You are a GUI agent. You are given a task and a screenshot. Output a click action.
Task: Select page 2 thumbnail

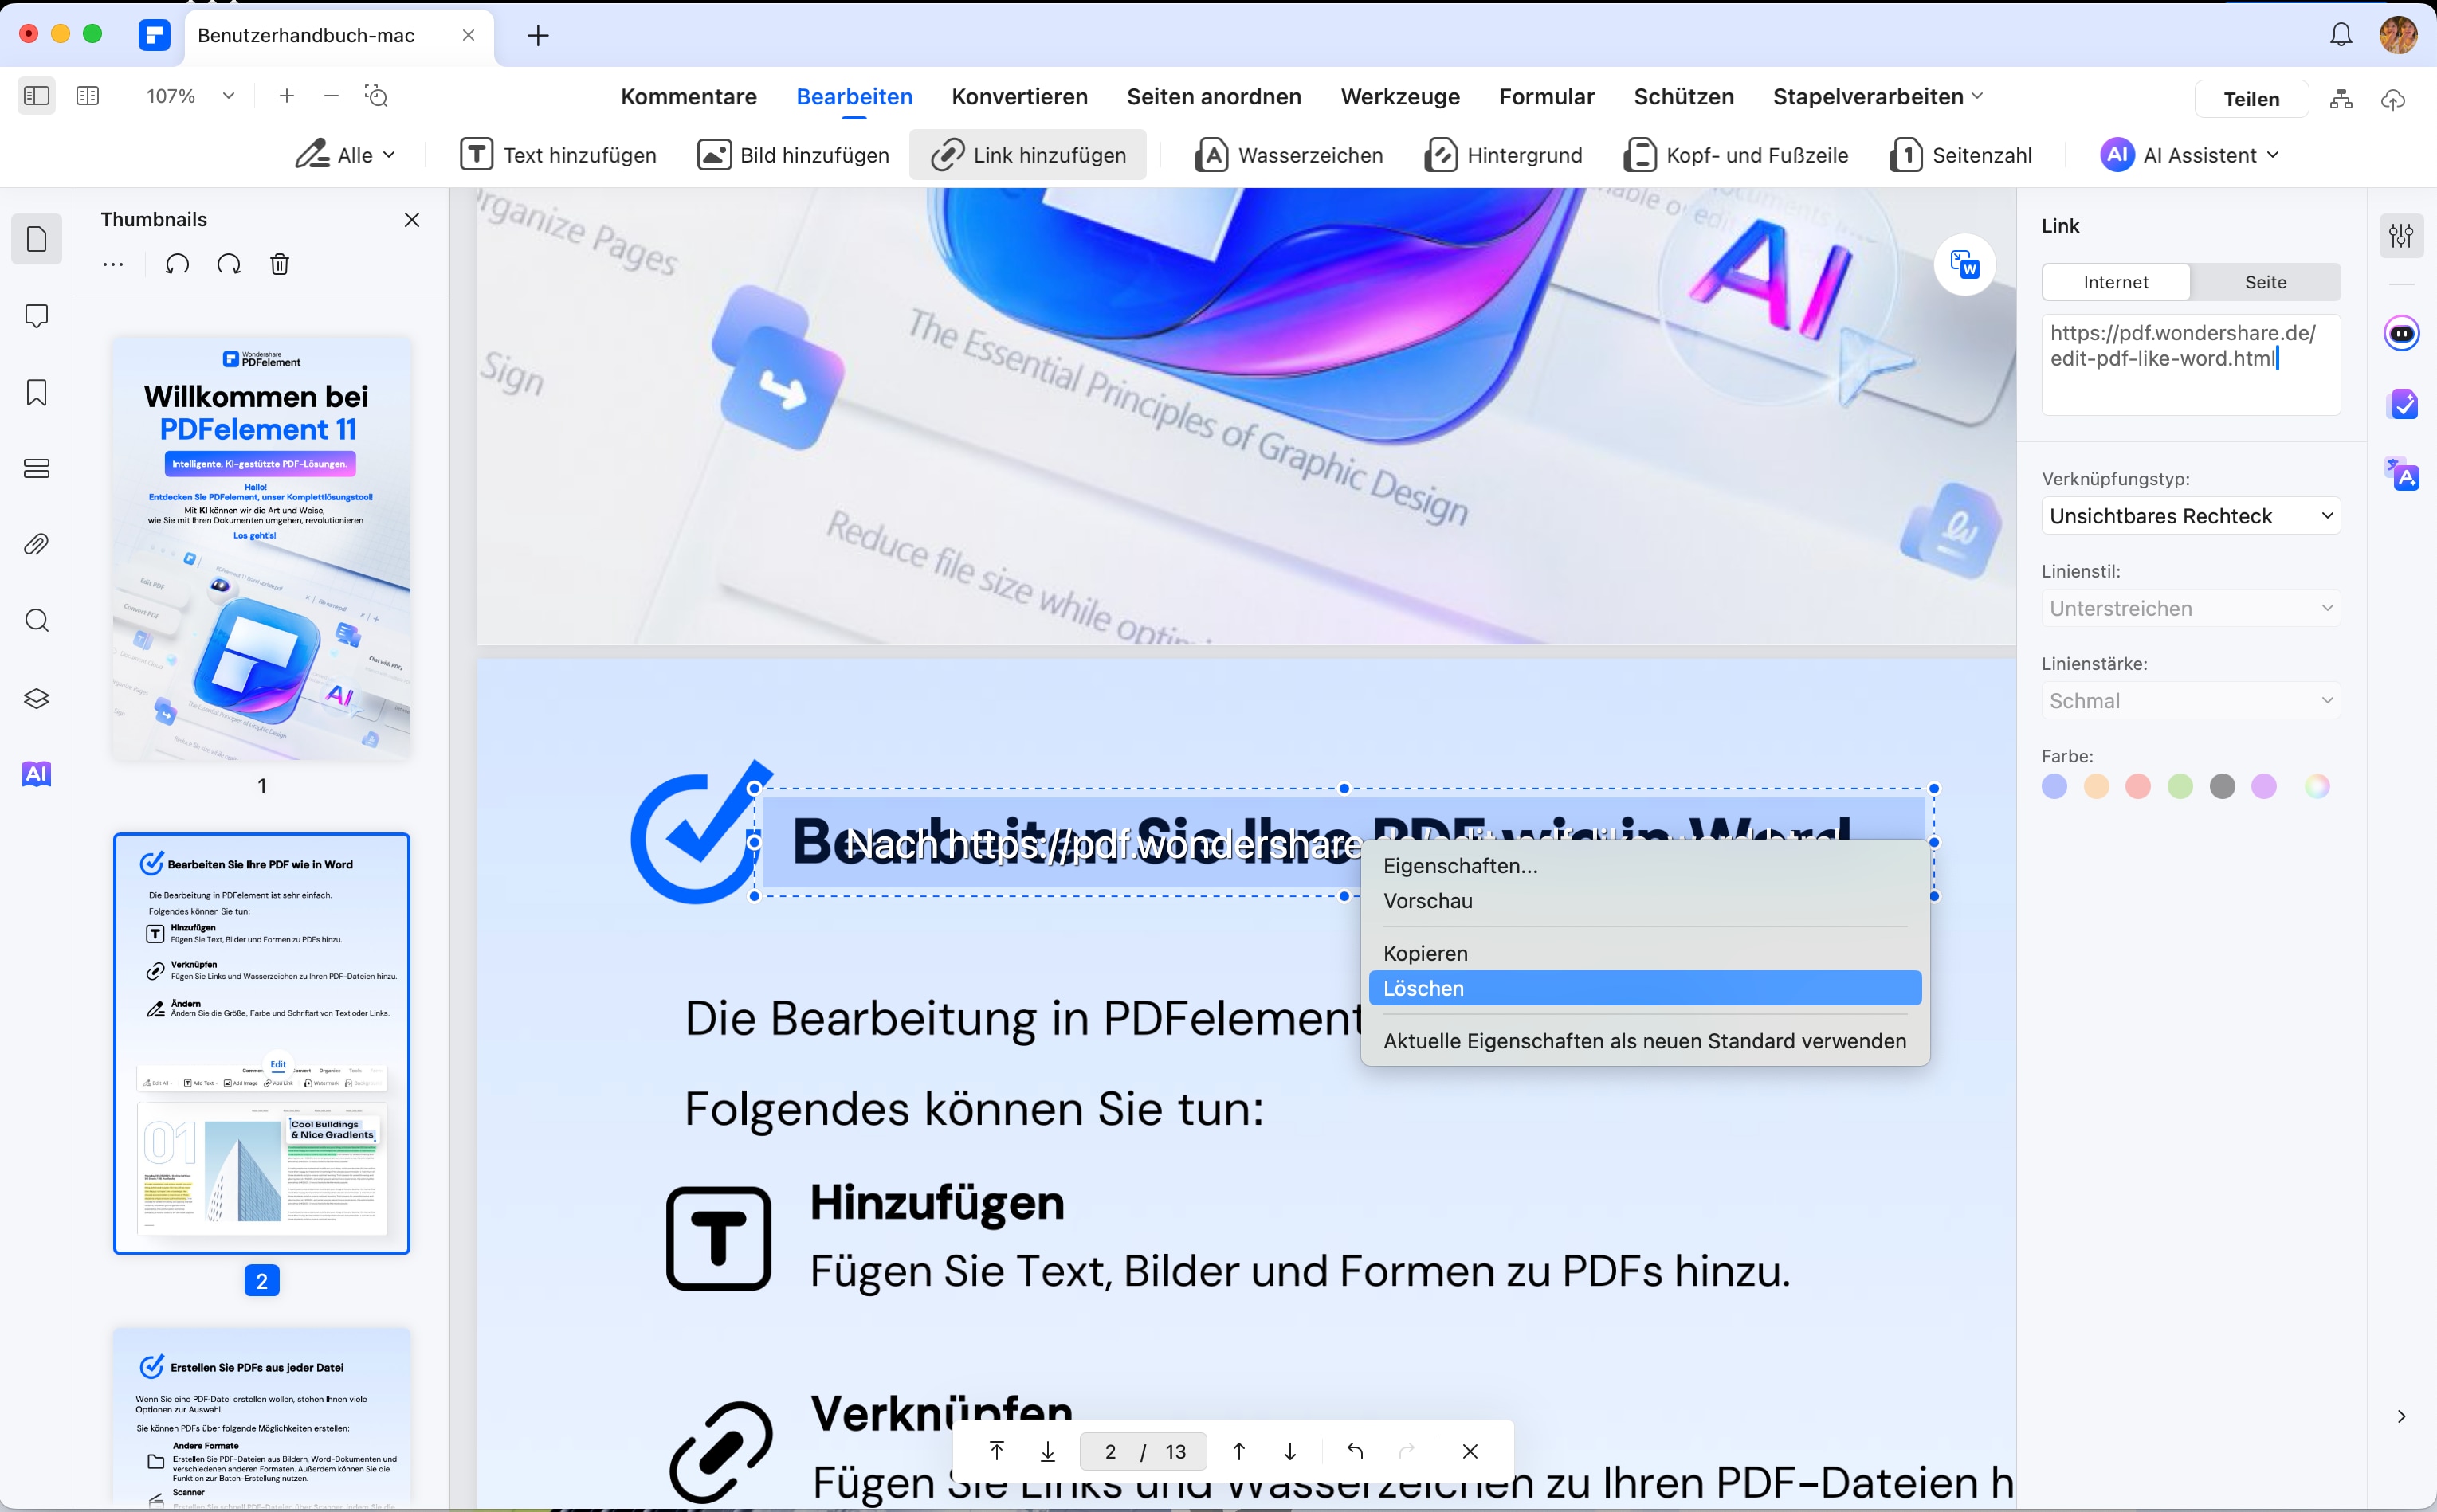(x=262, y=1043)
